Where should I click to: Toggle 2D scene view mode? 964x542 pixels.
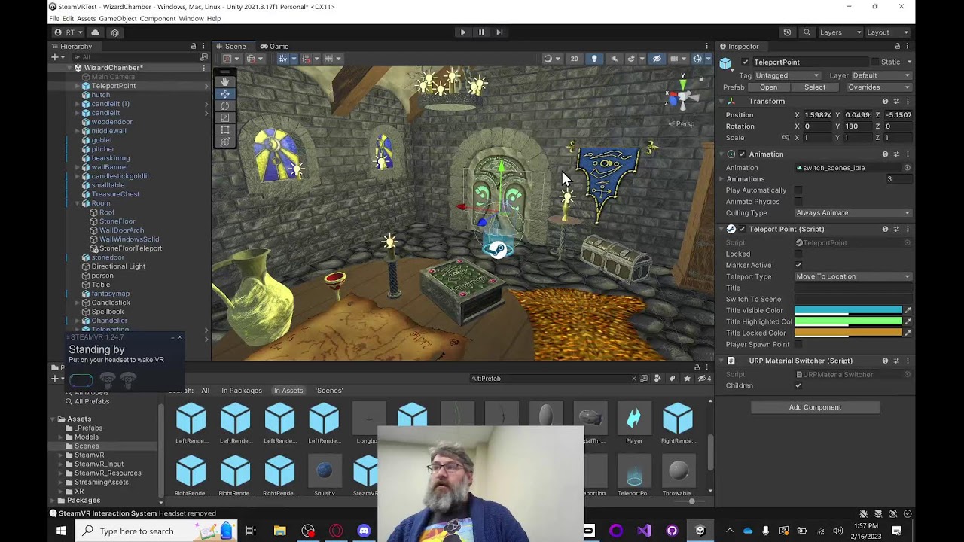point(575,59)
